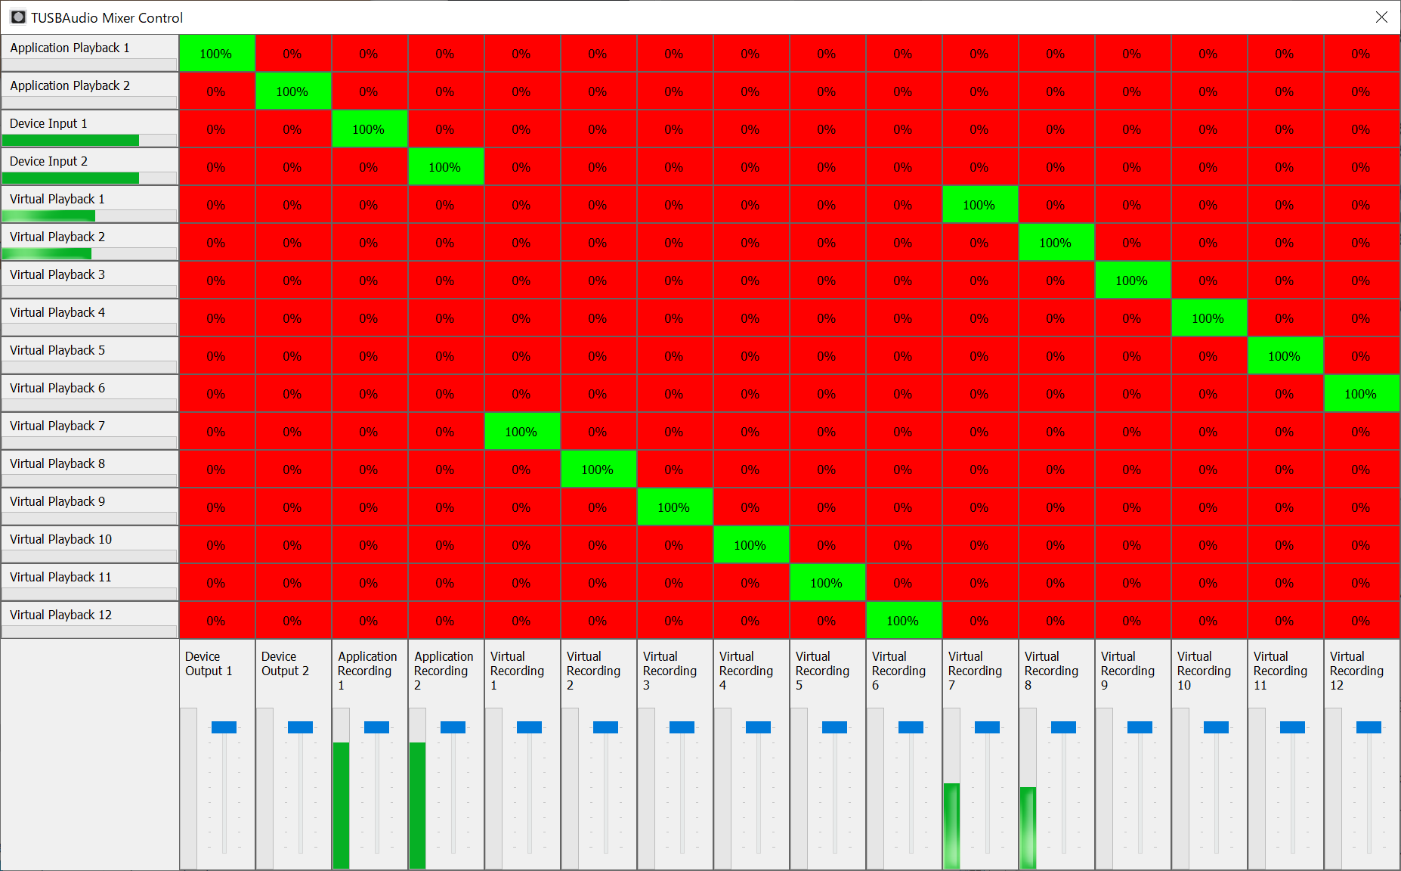Click the Virtual Recording 1 fader handle
This screenshot has width=1401, height=871.
[529, 727]
